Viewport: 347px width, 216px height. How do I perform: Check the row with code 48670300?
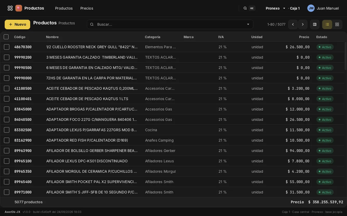(x=7, y=47)
